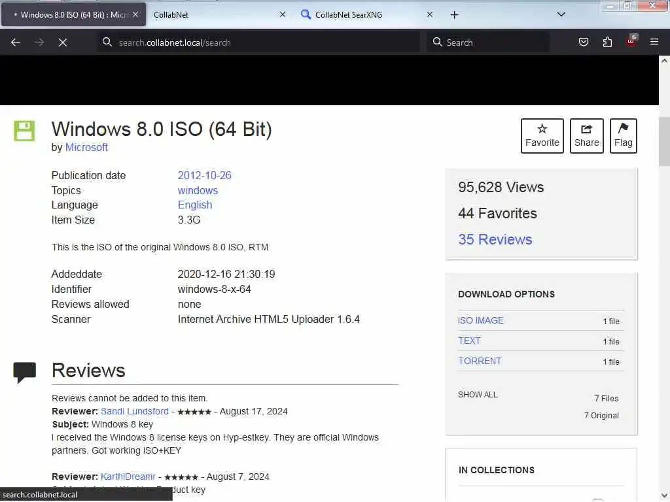Click the forward navigation arrow
The height and width of the screenshot is (502, 670).
pos(39,42)
